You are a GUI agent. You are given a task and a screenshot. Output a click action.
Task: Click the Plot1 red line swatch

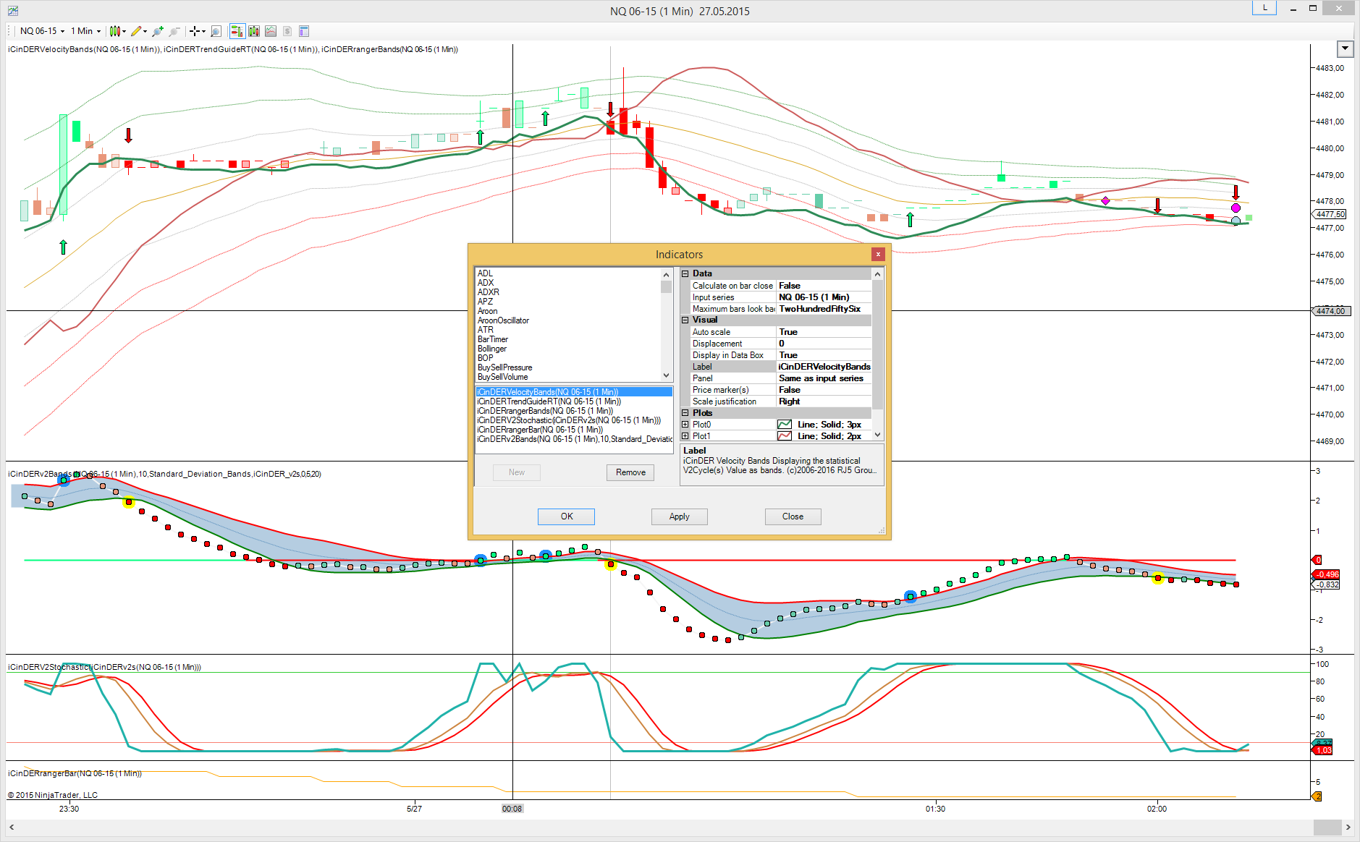[x=785, y=436]
